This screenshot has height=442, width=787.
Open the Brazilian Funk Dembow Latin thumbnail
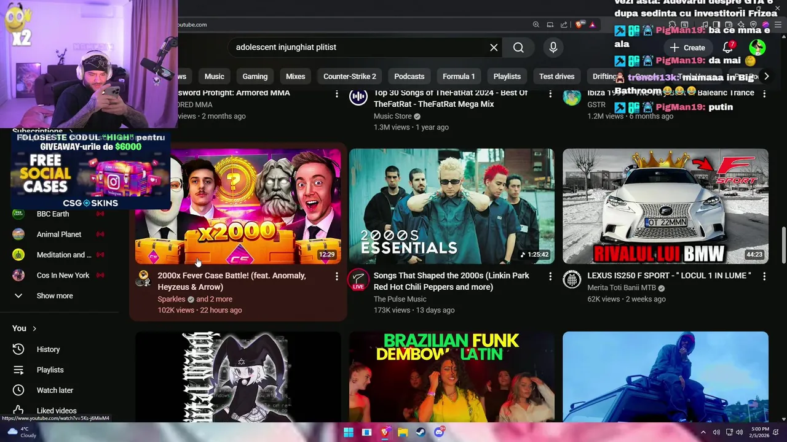[451, 377]
